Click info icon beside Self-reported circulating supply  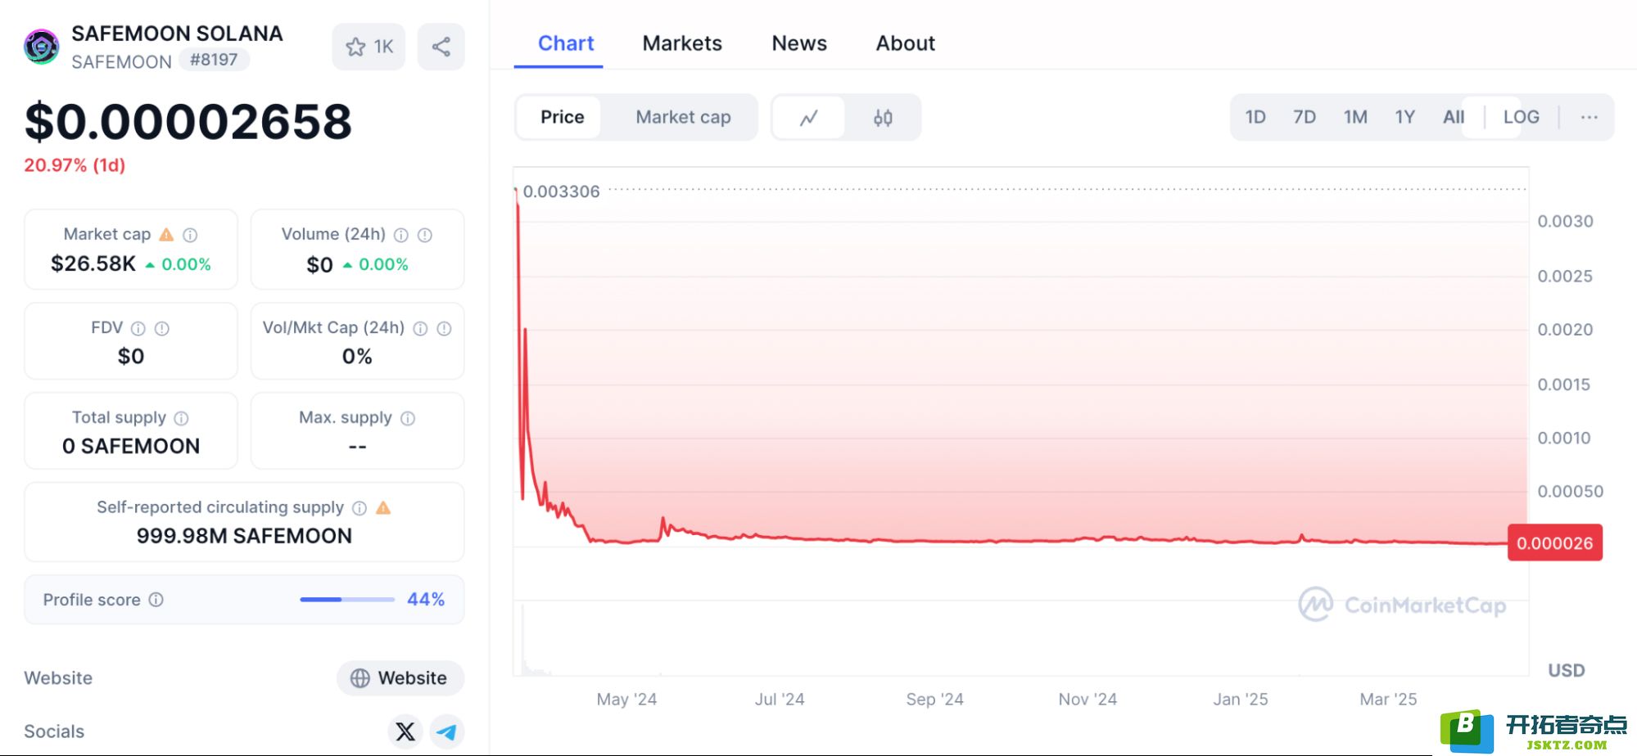[360, 508]
